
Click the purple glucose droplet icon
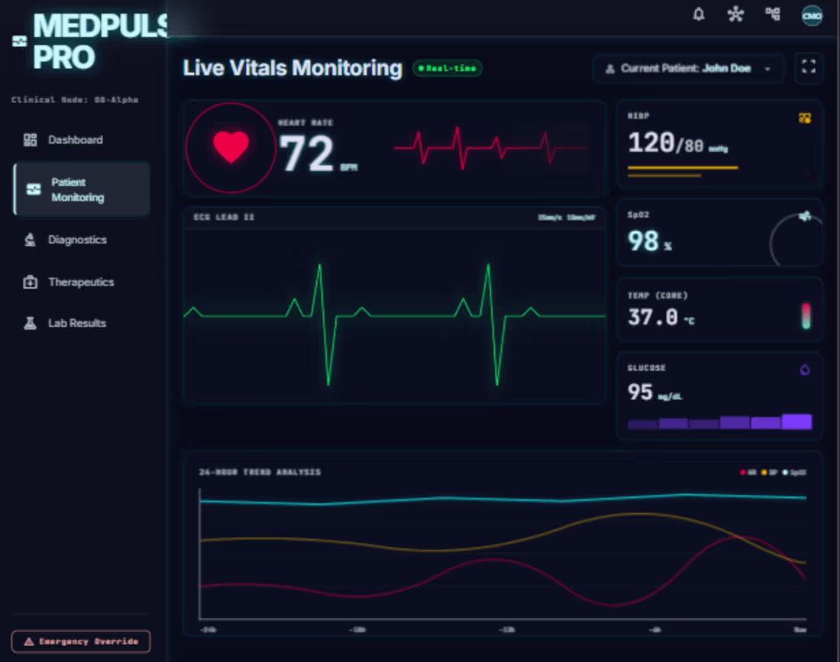coord(805,370)
